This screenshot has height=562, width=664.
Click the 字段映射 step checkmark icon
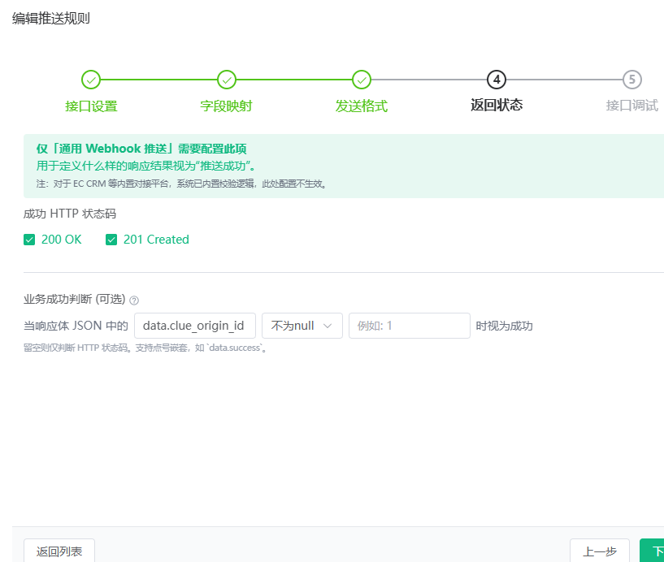click(227, 80)
